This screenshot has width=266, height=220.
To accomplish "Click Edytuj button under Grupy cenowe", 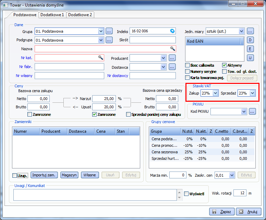I will 246,175.
